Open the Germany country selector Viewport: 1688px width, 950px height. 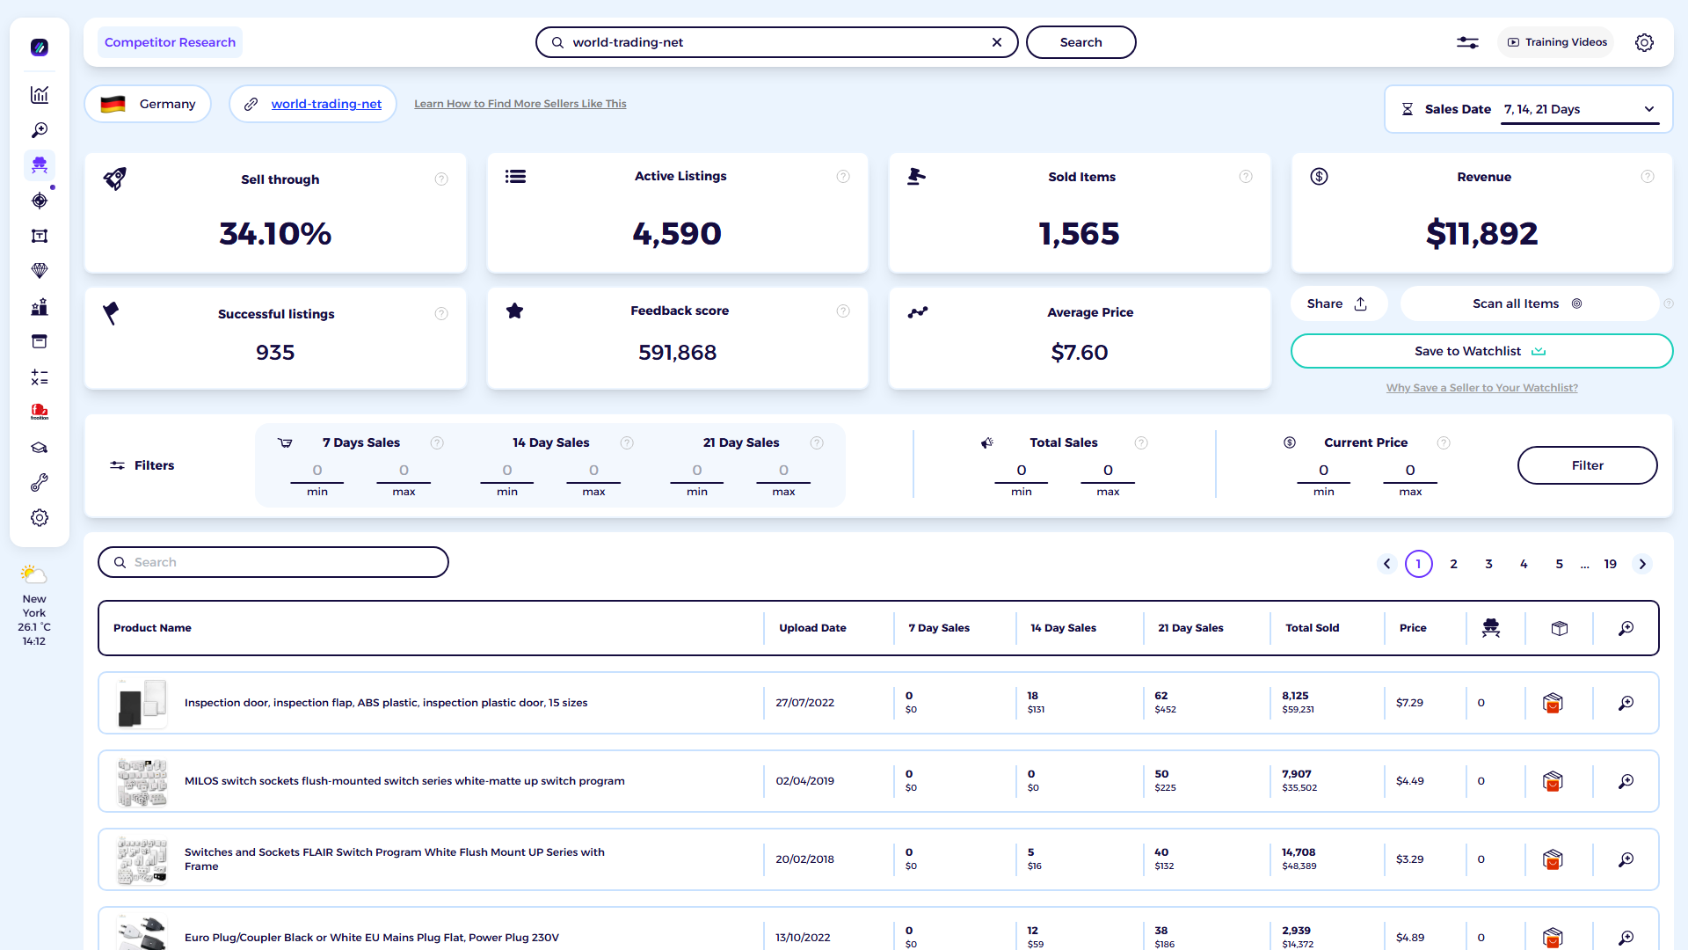[148, 104]
